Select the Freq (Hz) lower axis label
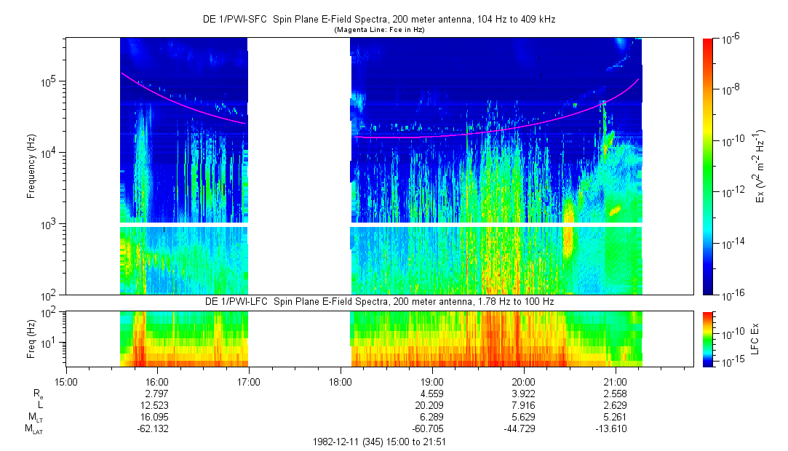Image resolution: width=788 pixels, height=451 pixels. click(x=31, y=338)
